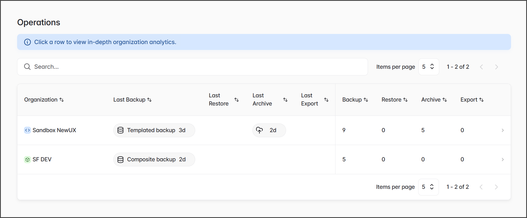The image size is (527, 218).
Task: Click the database icon beside Composite backup
Action: 120,160
